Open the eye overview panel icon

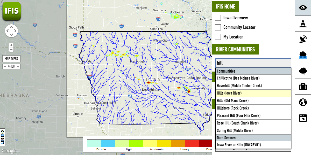pyautogui.click(x=303, y=8)
